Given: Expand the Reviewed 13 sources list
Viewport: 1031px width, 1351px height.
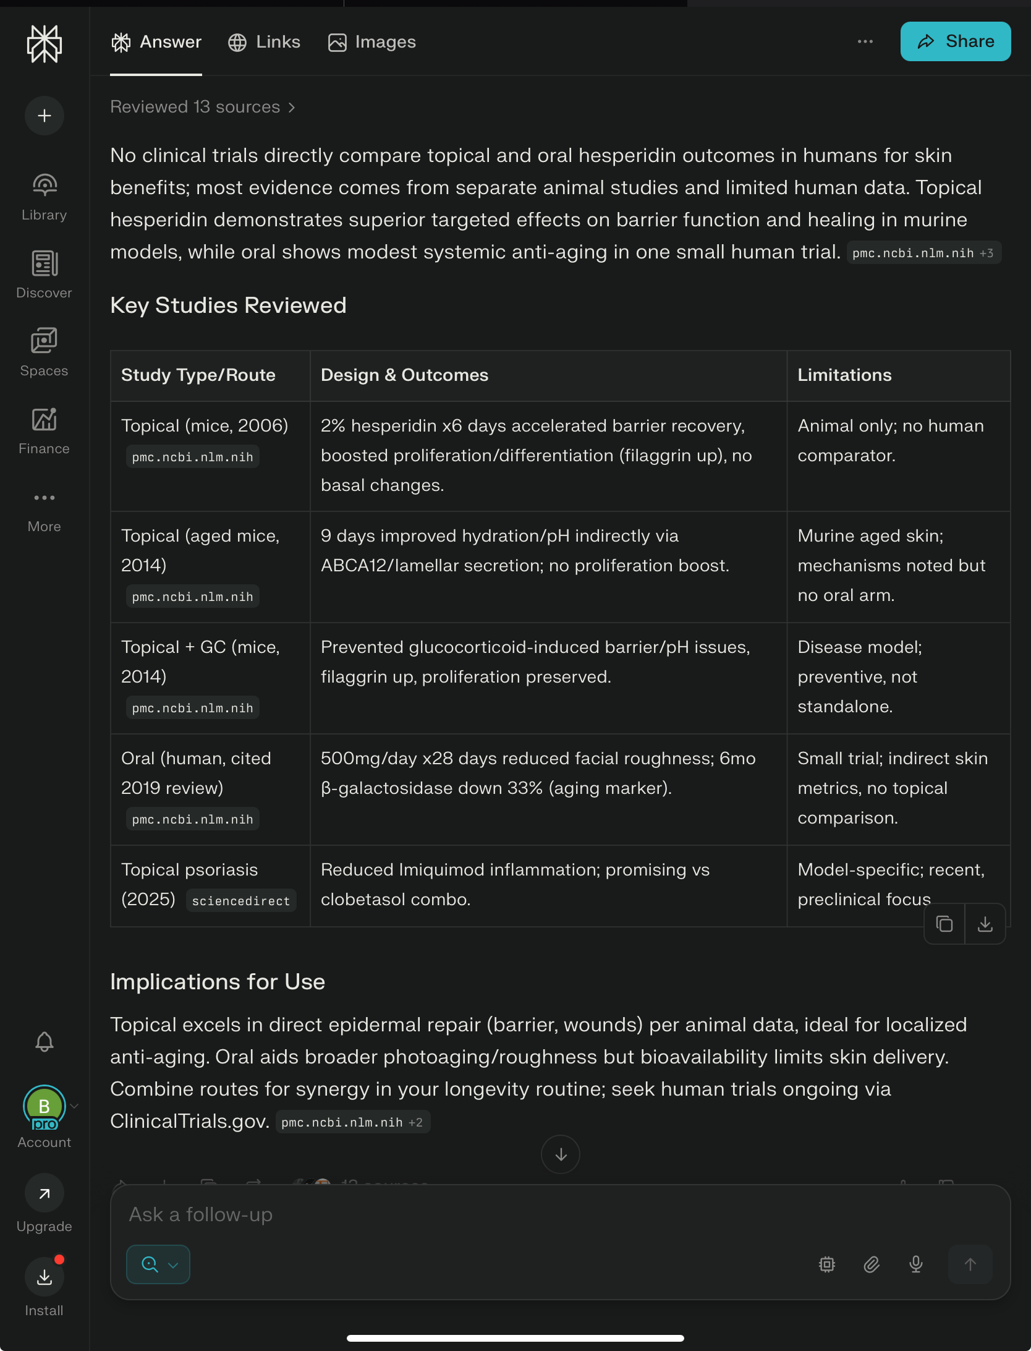Looking at the screenshot, I should (x=203, y=107).
